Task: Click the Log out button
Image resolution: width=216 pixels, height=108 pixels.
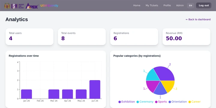Action: click(204, 5)
